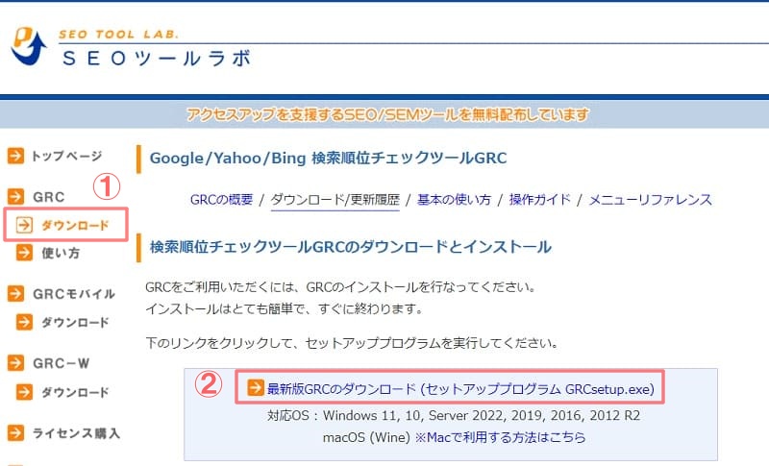Open the 基本の使い方 link
This screenshot has height=466, width=769.
(x=454, y=200)
